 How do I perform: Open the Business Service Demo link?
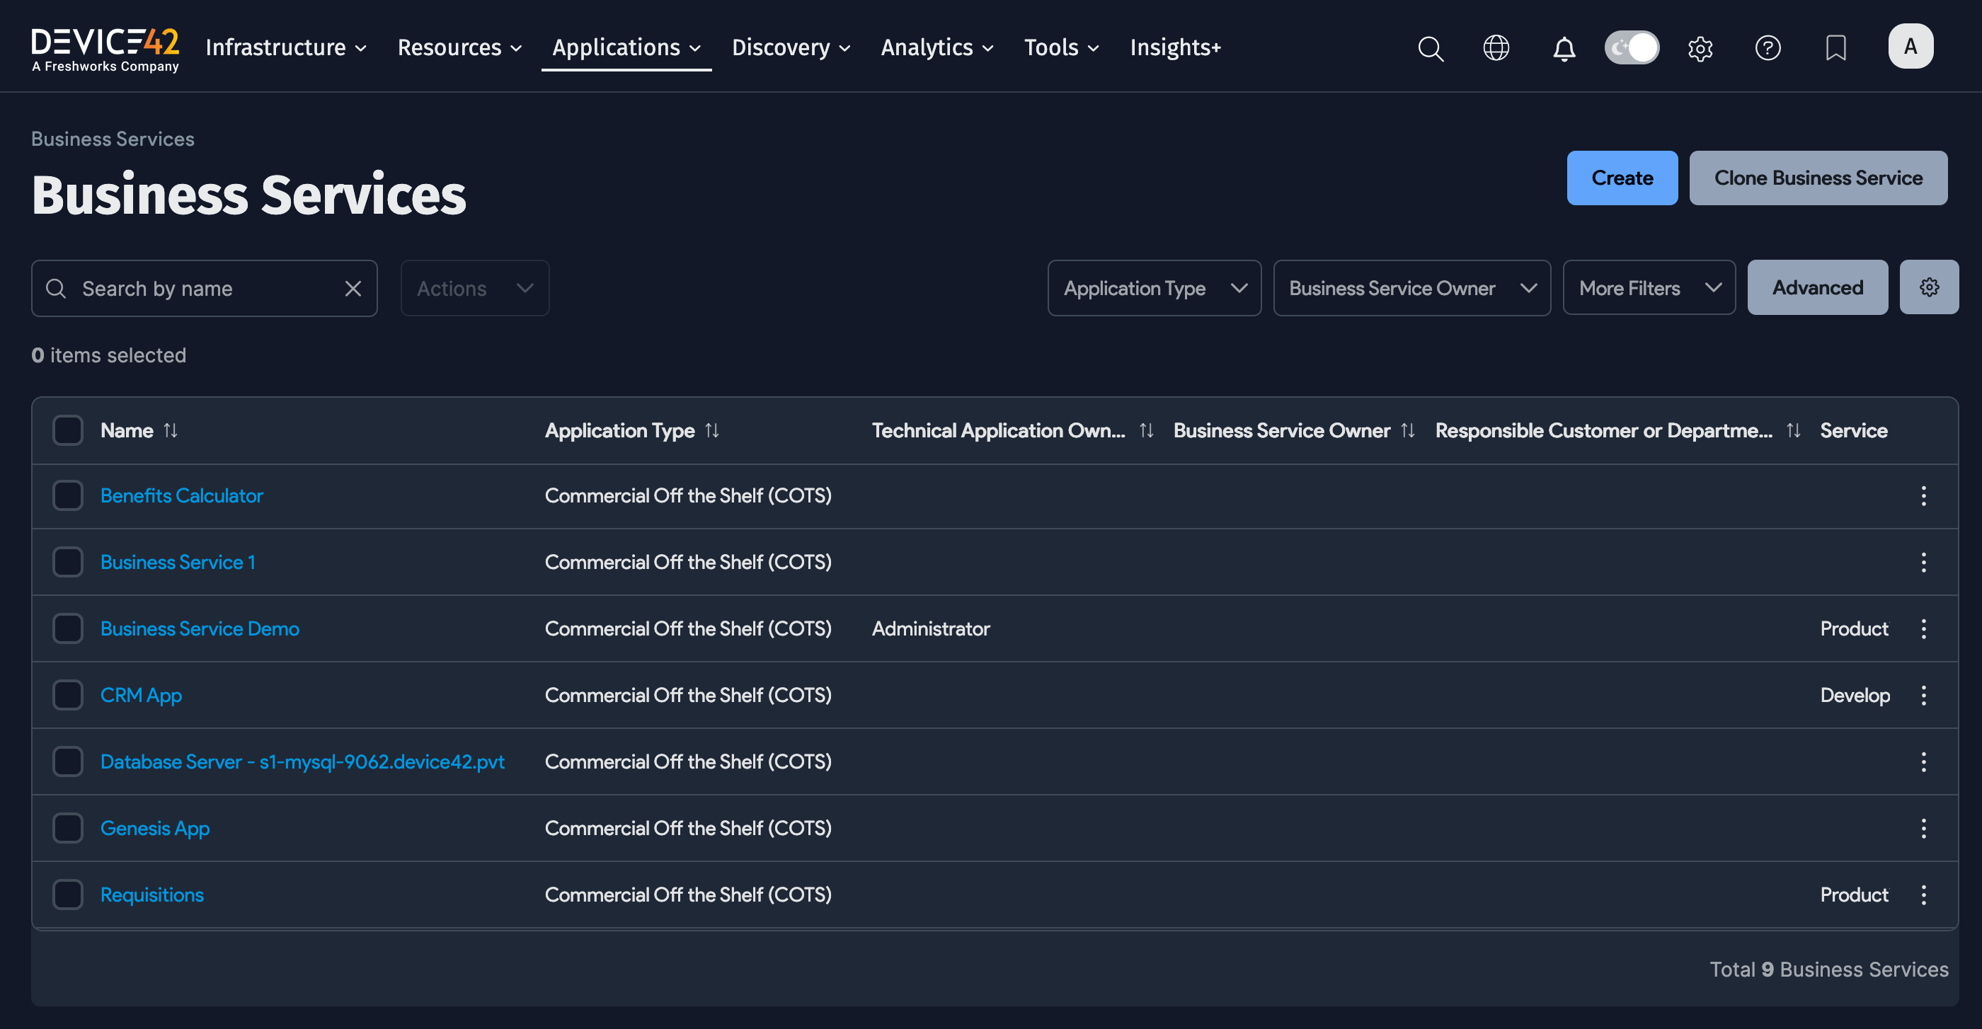[200, 628]
